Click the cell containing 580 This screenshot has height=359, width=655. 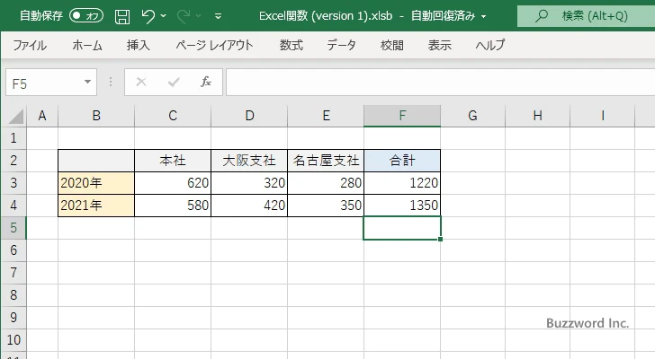[173, 206]
